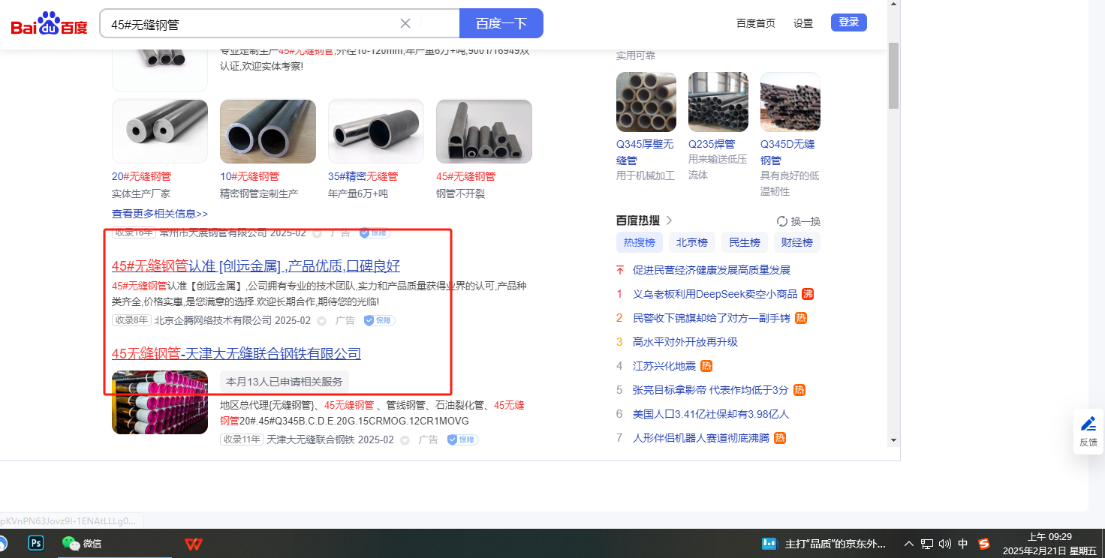
Task: Open the 35#精密无缝管 pipe thumbnail
Action: [x=376, y=131]
